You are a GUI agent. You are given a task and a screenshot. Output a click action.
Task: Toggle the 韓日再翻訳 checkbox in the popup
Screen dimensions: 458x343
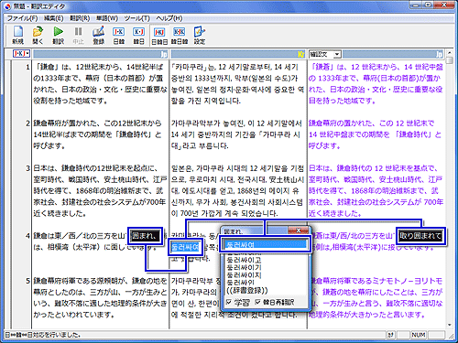(257, 302)
